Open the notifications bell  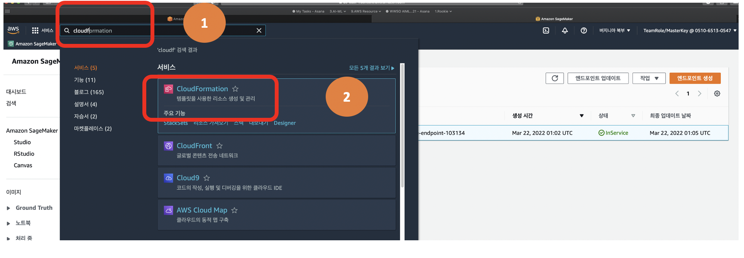(x=565, y=30)
